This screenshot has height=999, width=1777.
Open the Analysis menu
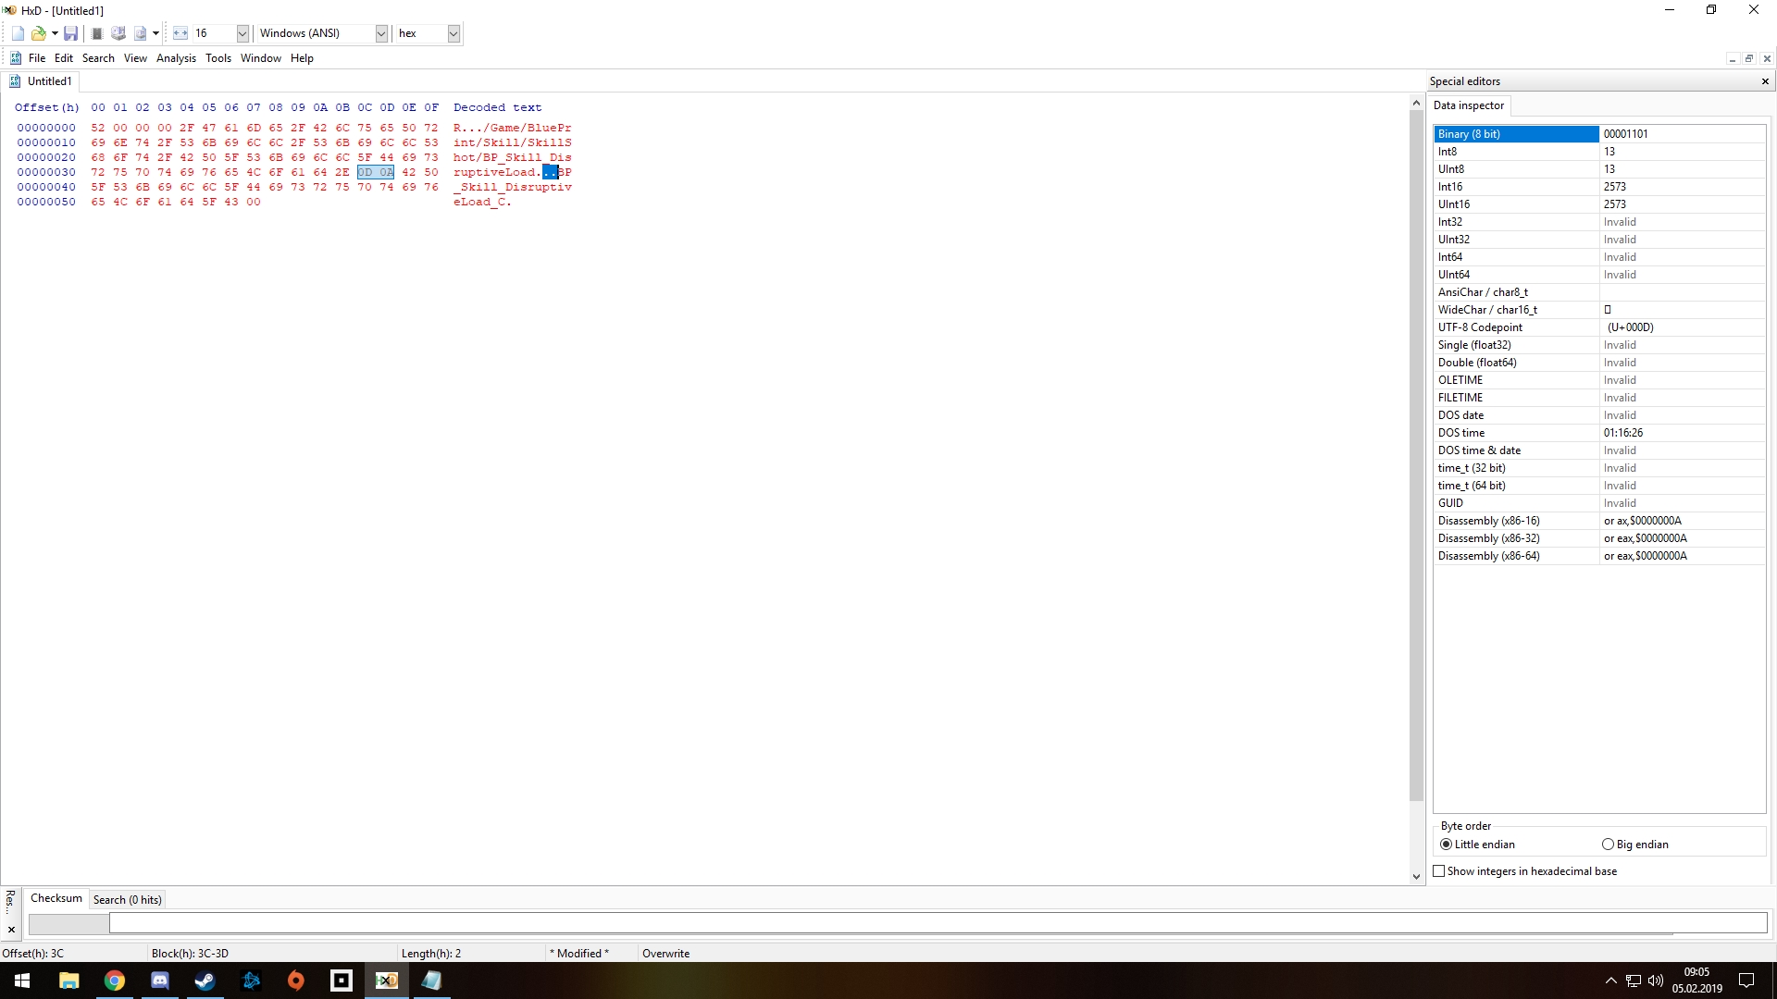coord(176,58)
